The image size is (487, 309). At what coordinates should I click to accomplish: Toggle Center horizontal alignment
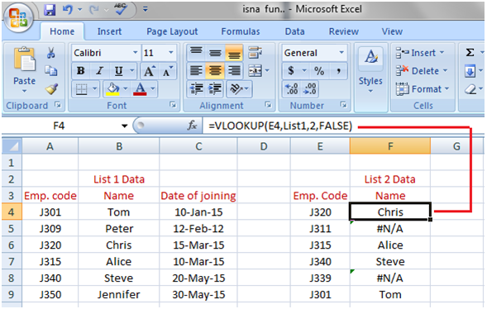click(215, 71)
